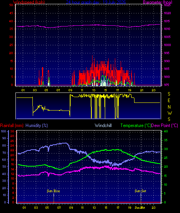Click the Sun Rise marker label
This screenshot has width=180, height=213.
pos(53,191)
